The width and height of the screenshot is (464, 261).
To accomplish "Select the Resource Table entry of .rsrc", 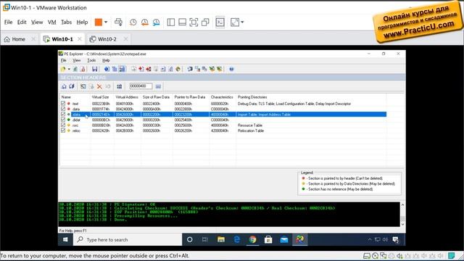I will coord(250,125).
